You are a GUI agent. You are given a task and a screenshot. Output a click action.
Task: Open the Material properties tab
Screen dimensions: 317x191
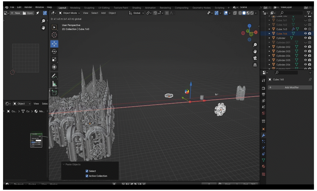point(263,166)
